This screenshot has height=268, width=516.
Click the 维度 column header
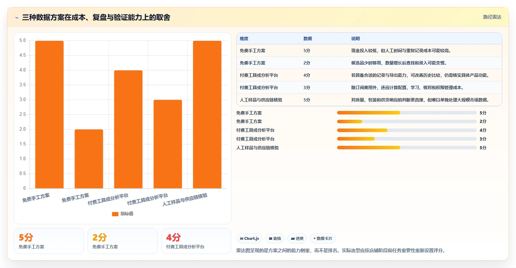click(244, 39)
